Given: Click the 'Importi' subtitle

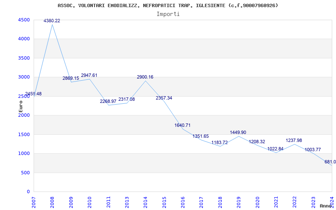Looking at the screenshot, I should point(168,14).
